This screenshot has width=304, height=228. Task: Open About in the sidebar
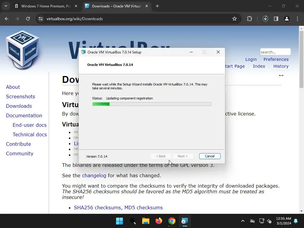click(13, 87)
